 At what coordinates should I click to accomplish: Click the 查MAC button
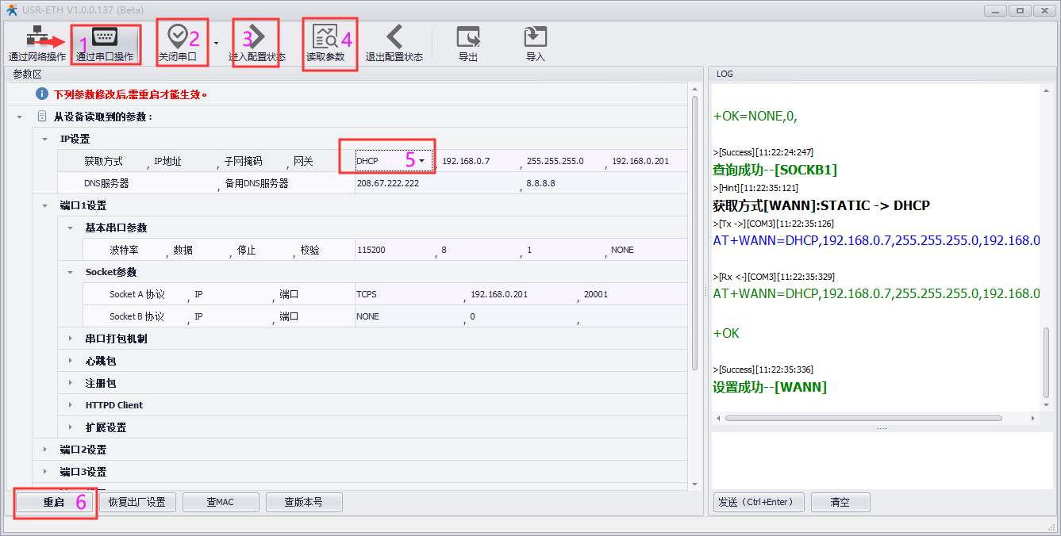[221, 502]
